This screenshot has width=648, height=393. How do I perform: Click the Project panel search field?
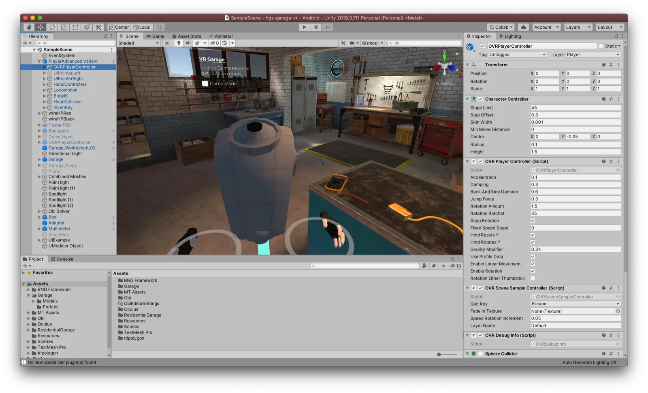click(x=364, y=266)
